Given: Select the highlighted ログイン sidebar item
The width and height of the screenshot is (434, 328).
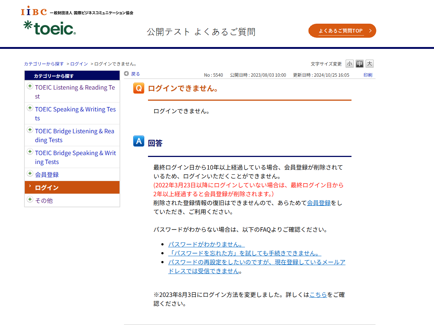Looking at the screenshot, I should (72, 188).
